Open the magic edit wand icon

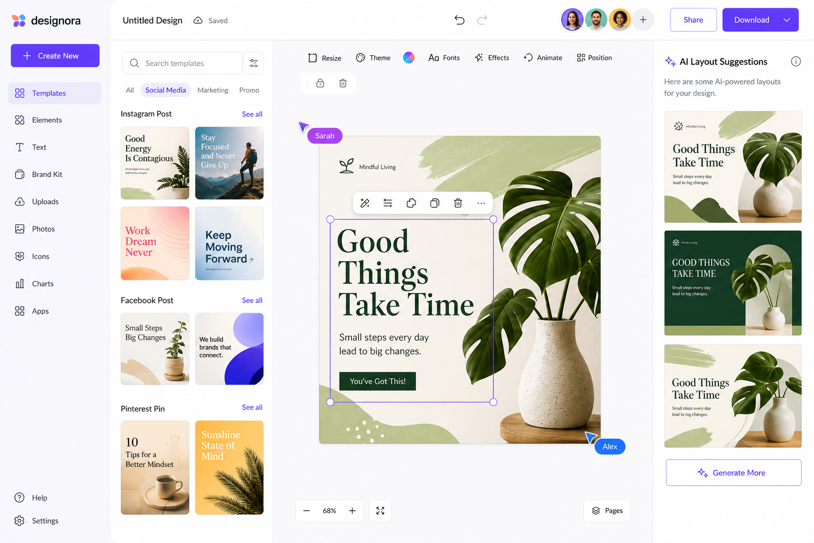click(365, 203)
